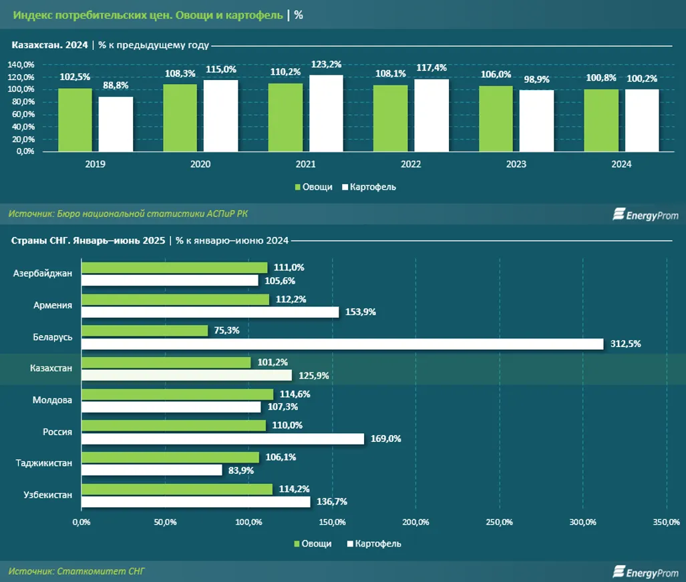The height and width of the screenshot is (582, 686).
Task: Select the 2024 year label on the axis
Action: point(620,164)
